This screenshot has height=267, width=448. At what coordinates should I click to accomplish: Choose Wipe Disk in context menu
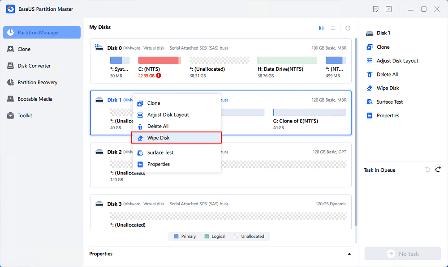point(158,138)
